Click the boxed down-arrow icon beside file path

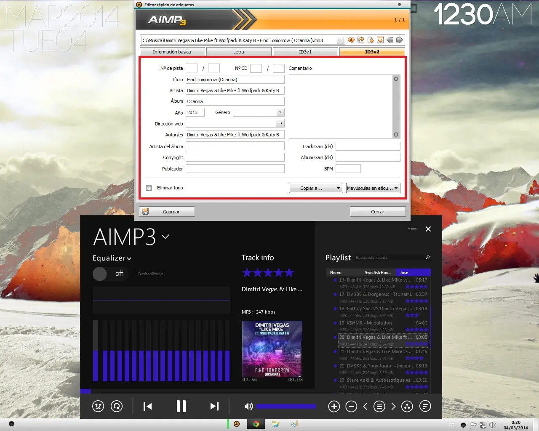(380, 40)
